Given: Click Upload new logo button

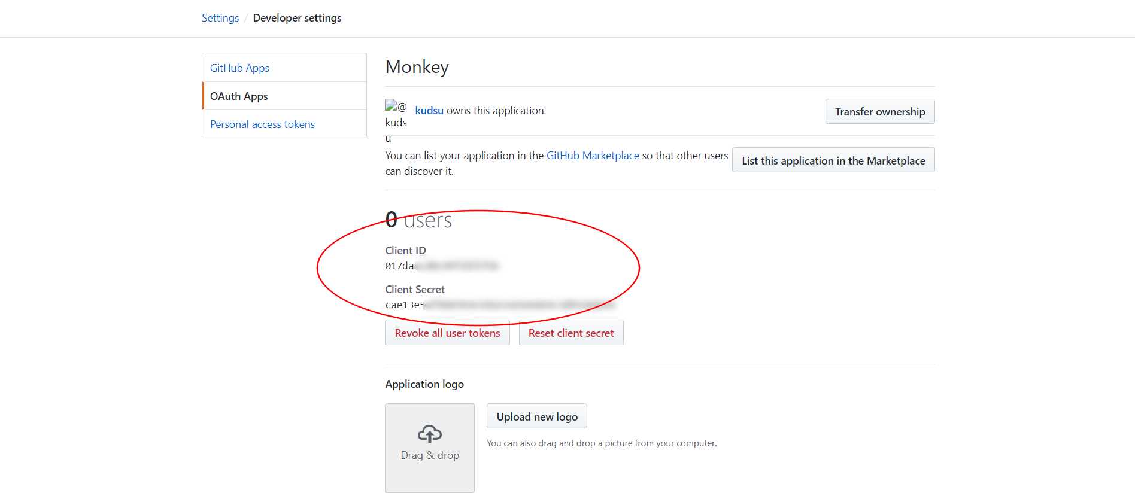Looking at the screenshot, I should coord(537,416).
